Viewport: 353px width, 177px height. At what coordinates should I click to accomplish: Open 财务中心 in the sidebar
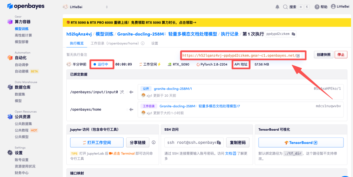click(22, 173)
